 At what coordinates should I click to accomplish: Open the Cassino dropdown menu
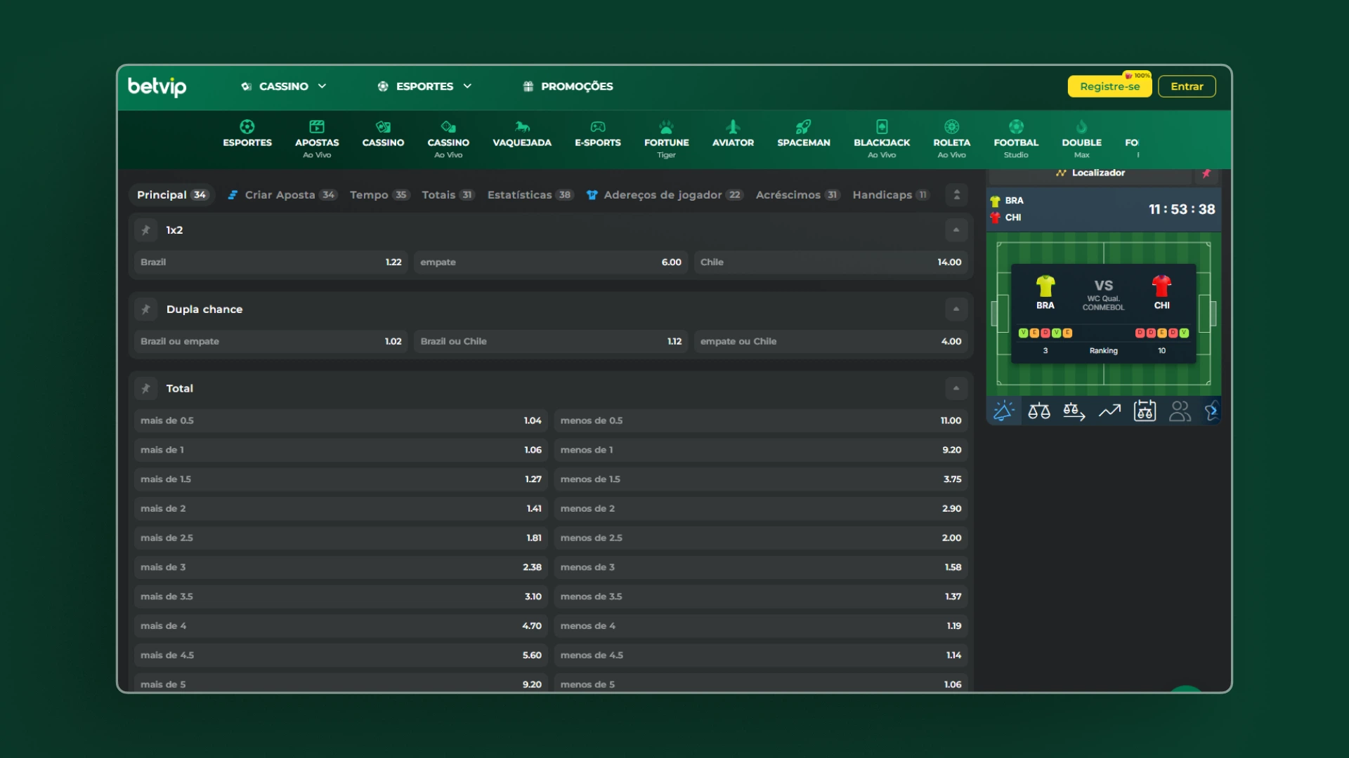click(284, 86)
